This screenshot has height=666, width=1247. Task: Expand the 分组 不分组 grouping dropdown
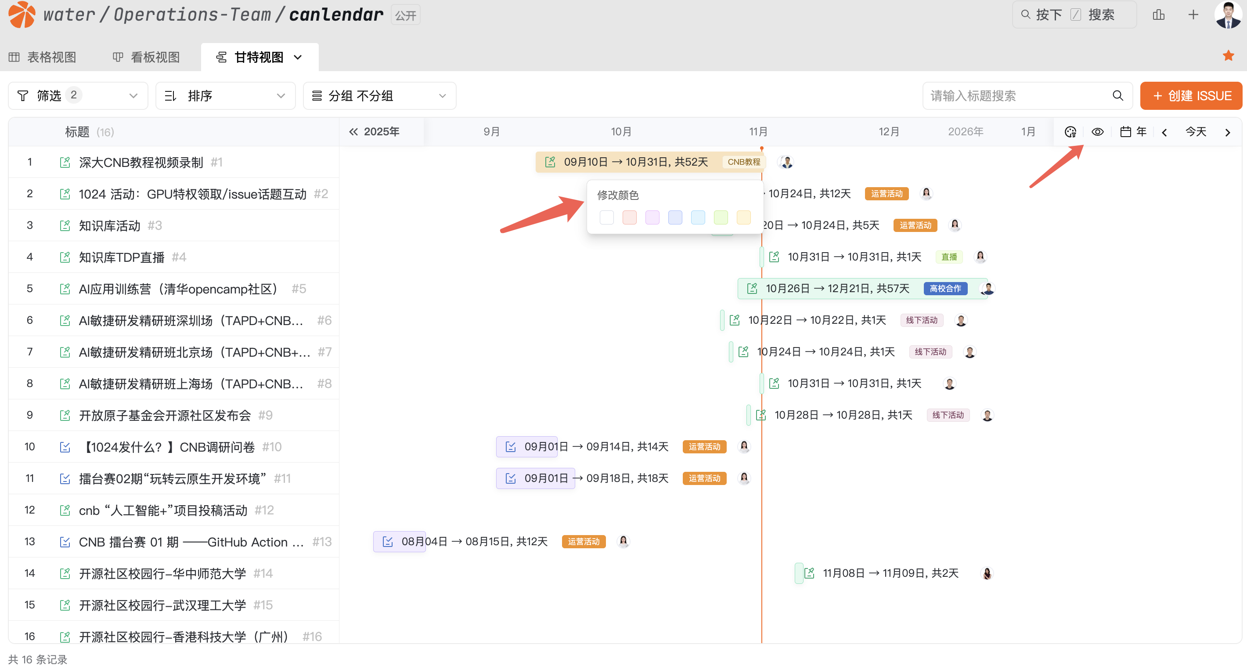click(379, 95)
